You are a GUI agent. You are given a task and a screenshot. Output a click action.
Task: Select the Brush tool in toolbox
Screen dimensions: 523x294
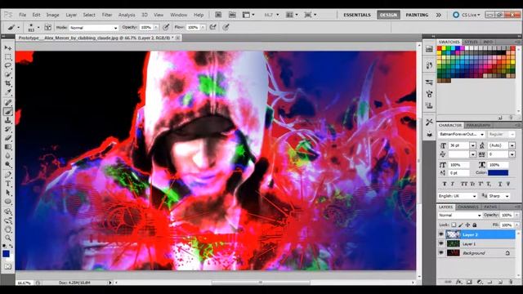[8, 112]
